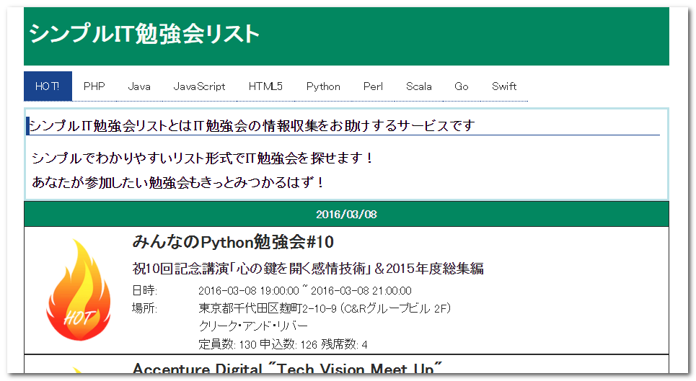Screen dimensions: 696x381
Task: Click the 日時: label
Action: point(145,291)
